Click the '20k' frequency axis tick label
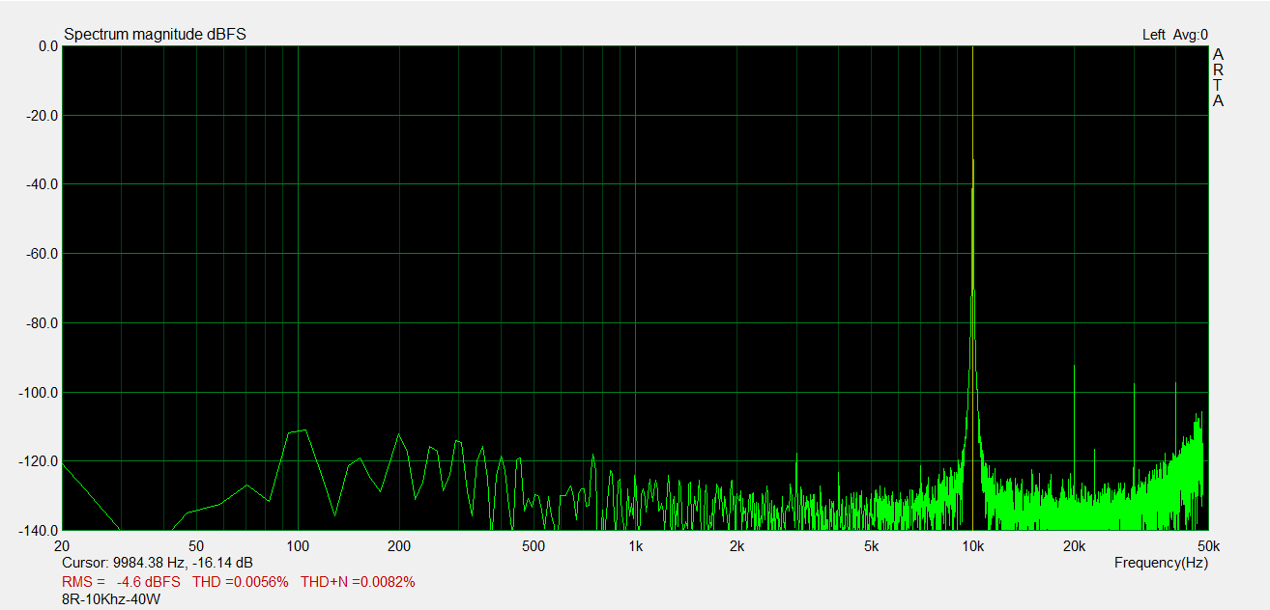Screen dimensions: 1270x610 tap(1074, 546)
